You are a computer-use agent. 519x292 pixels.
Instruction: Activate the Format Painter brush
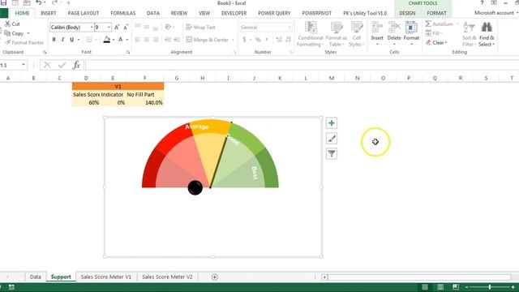tap(7, 42)
